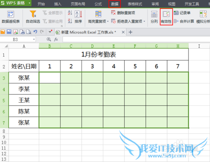Open the 表格样式 (Table Style) tab
210x162 pixels.
[x=135, y=4]
